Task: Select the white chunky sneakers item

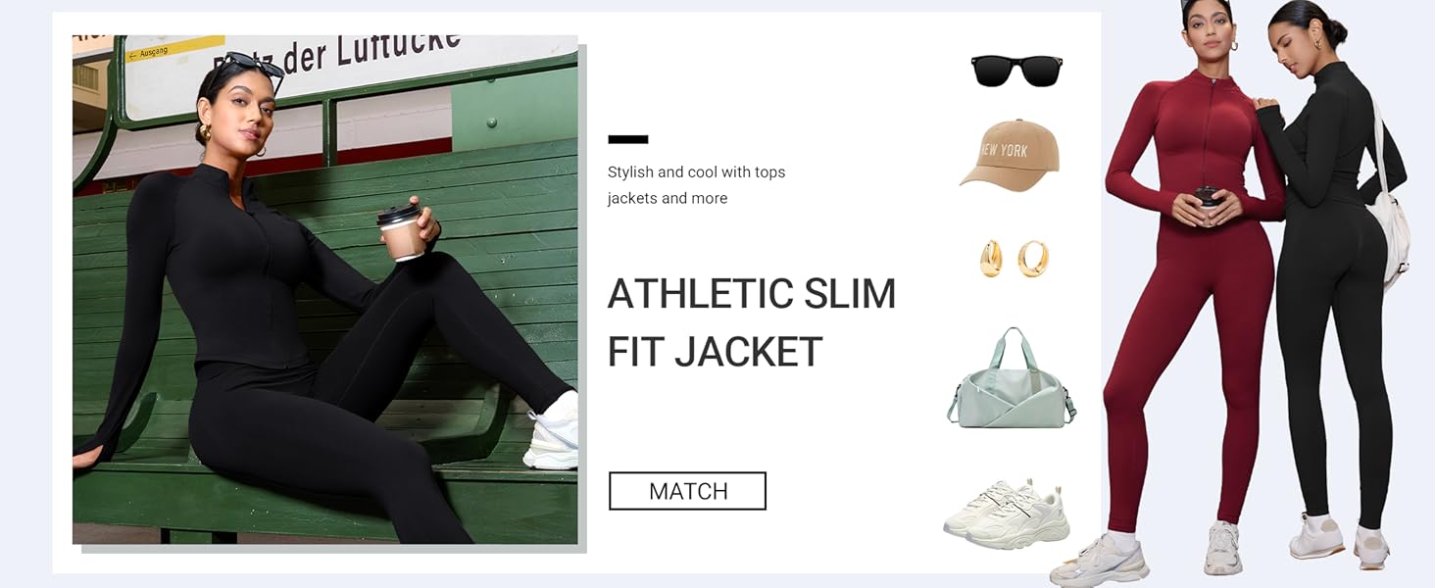Action: [1007, 514]
